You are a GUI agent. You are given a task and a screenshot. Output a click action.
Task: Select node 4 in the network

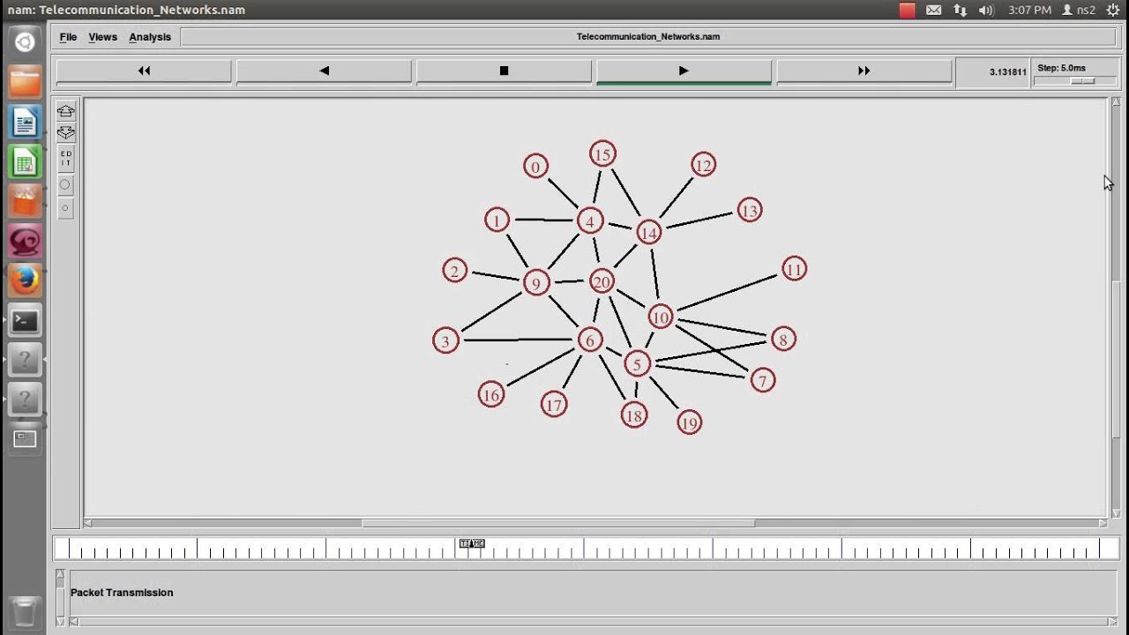pyautogui.click(x=590, y=221)
